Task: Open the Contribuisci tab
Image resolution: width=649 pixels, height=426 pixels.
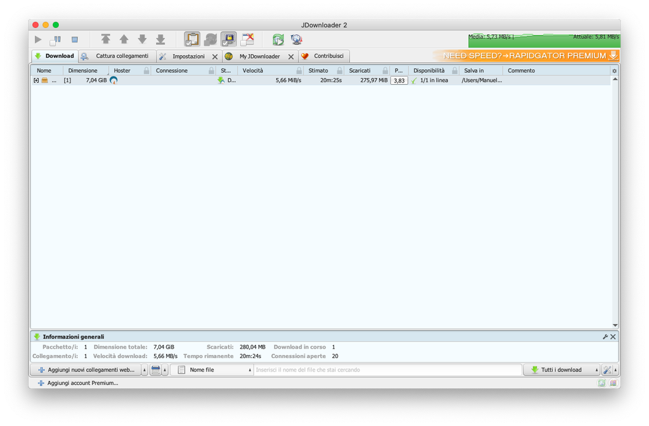Action: [324, 56]
